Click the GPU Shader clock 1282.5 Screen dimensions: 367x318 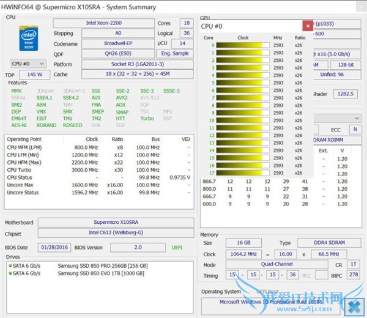(345, 94)
